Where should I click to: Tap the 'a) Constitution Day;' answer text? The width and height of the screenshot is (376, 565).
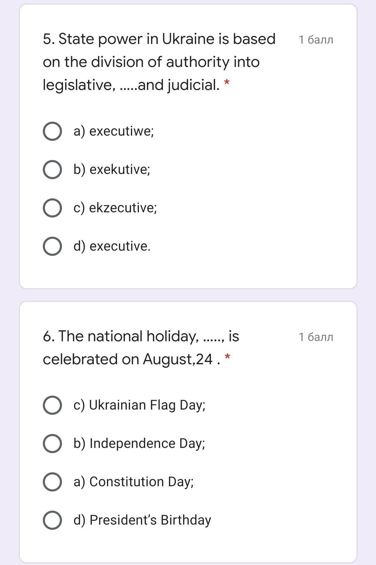[x=134, y=482]
